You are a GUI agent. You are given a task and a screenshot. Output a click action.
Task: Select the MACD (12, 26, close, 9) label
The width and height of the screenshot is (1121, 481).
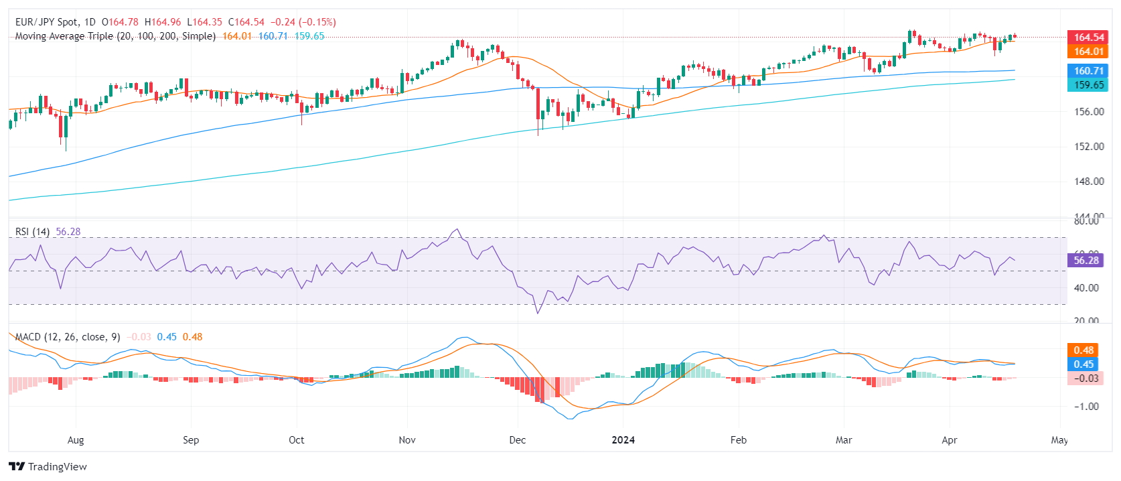pyautogui.click(x=68, y=337)
